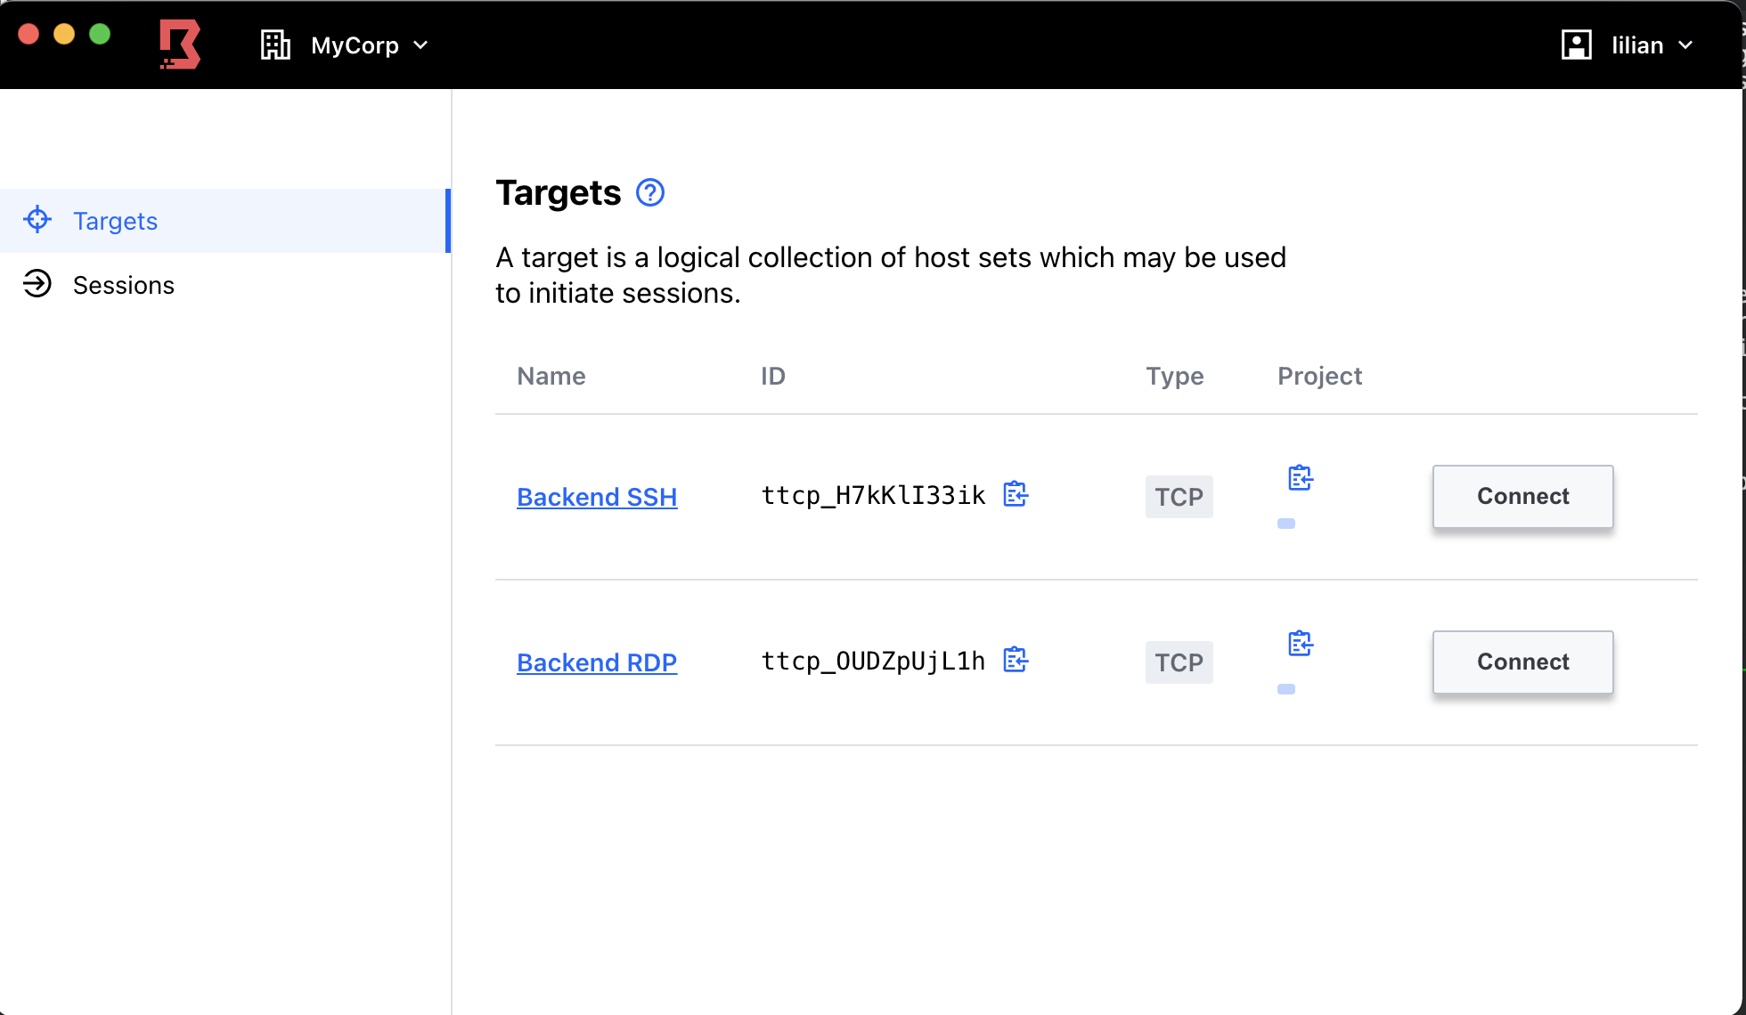Select Targets in the sidebar
Screen dimensions: 1746x1015
click(x=114, y=221)
